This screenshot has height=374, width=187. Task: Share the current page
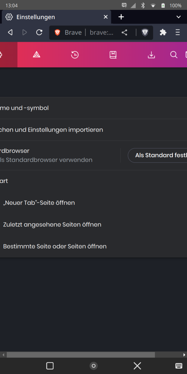tap(124, 32)
